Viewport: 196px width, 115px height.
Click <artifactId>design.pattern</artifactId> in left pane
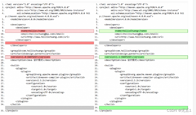tap(35, 54)
